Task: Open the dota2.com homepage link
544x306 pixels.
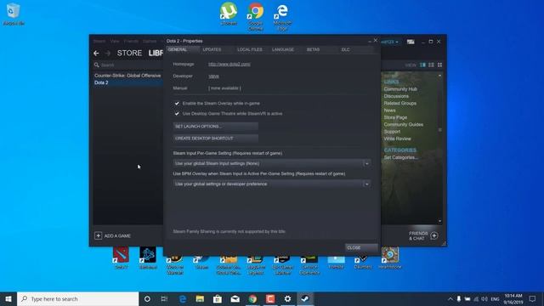Action: click(229, 65)
